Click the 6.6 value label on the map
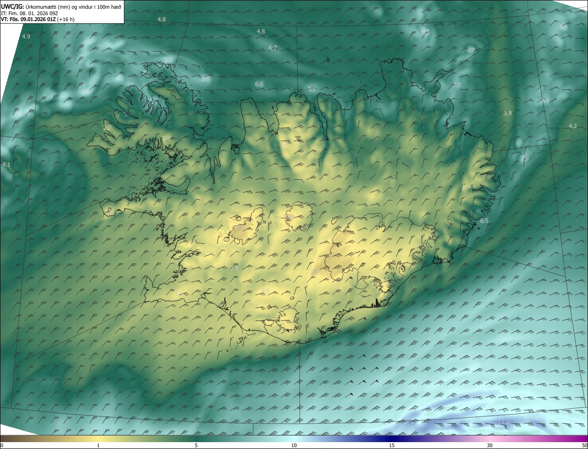 (x=259, y=84)
